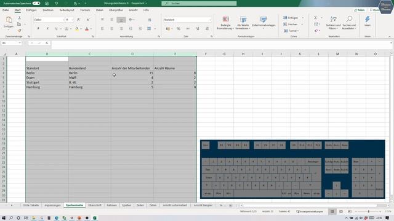
Task: Increase font size with the larger A icon
Action: coord(79,20)
